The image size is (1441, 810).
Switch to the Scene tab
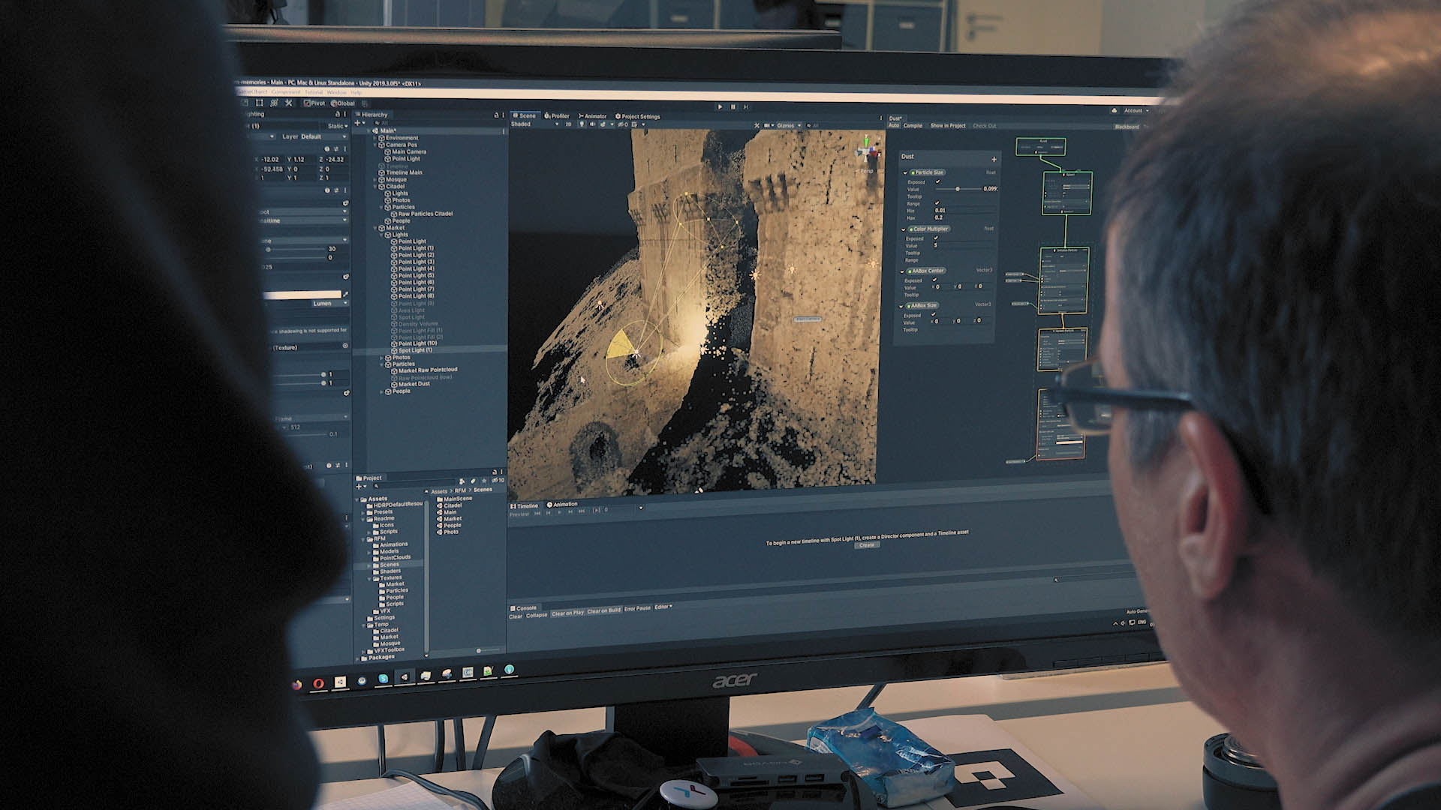[524, 115]
